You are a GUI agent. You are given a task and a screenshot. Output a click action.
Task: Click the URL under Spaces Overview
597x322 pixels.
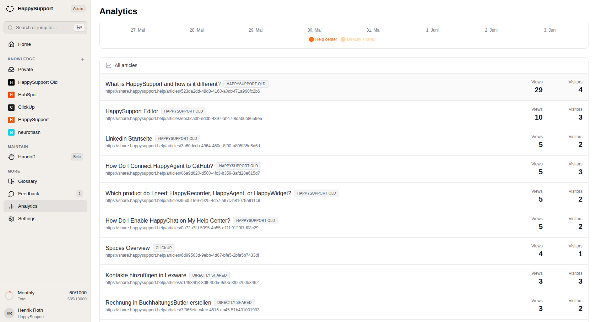tap(182, 255)
